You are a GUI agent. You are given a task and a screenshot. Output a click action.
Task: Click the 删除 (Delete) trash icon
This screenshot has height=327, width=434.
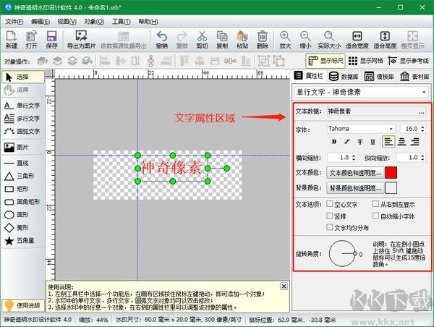(262, 40)
